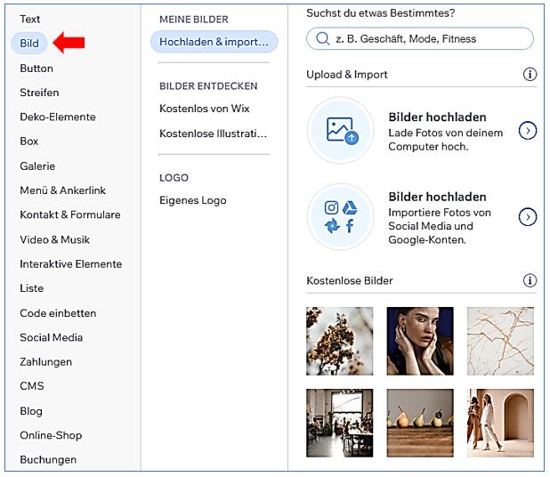This screenshot has height=477, width=550.
Task: Select the woman portrait thumbnail
Action: (420, 341)
